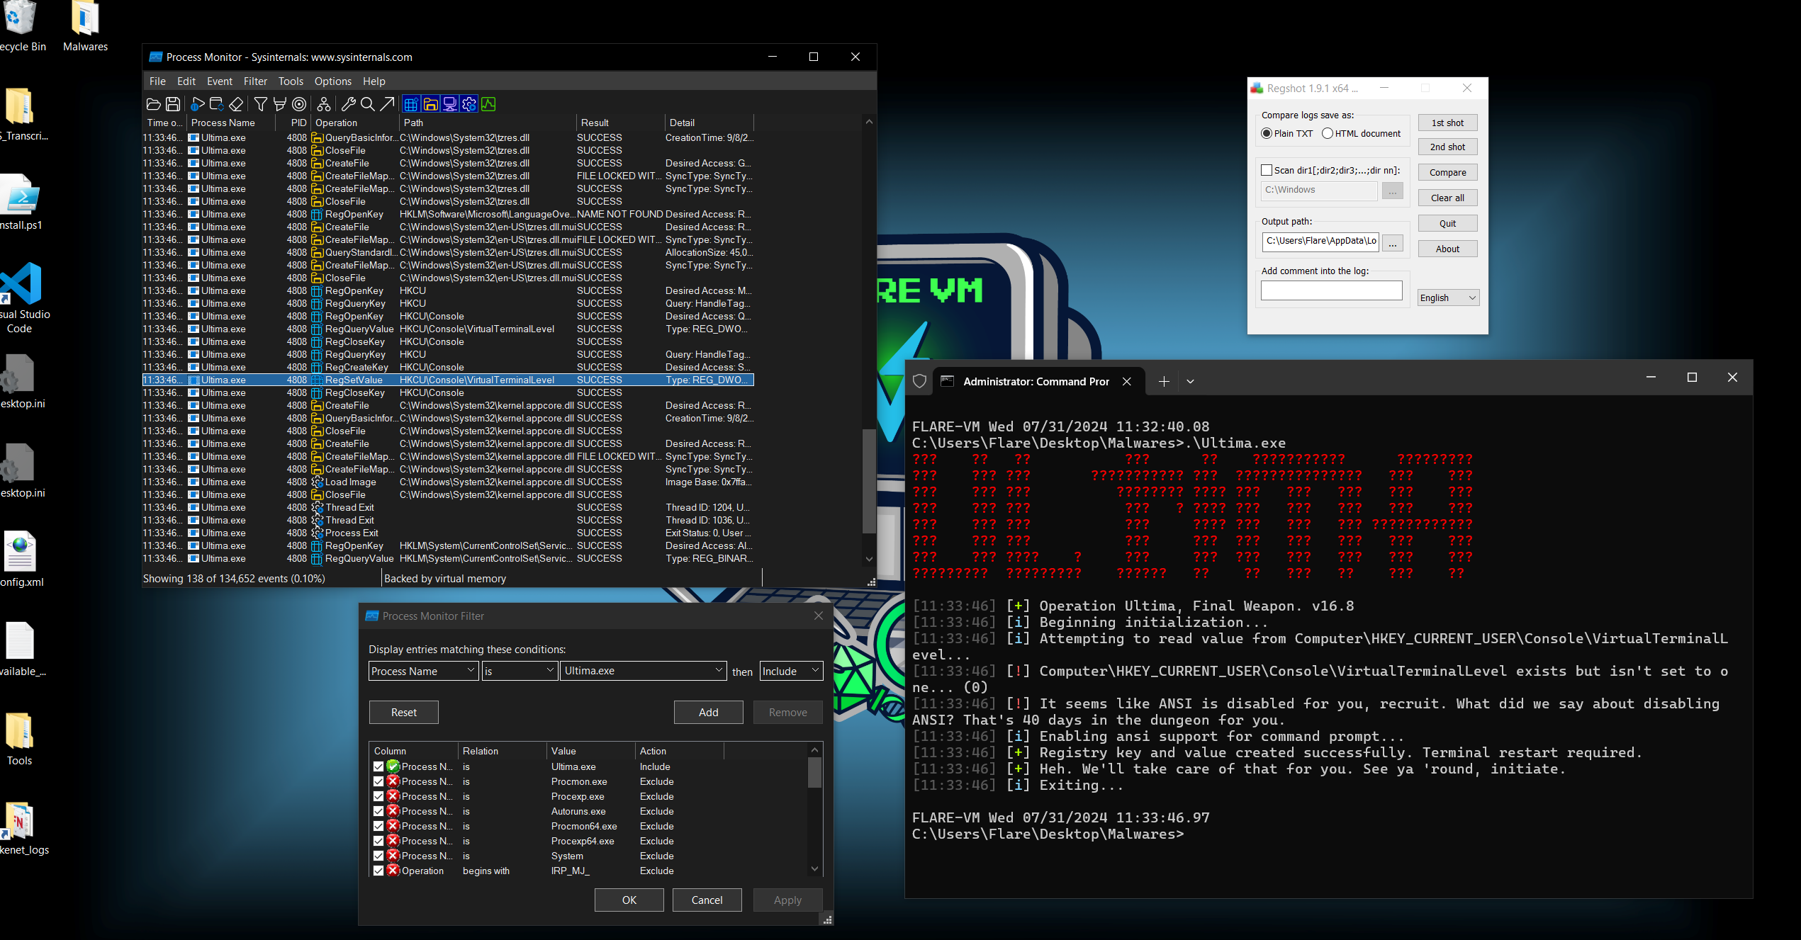
Task: Open the terminal new tab dropdown chevron
Action: pyautogui.click(x=1190, y=381)
